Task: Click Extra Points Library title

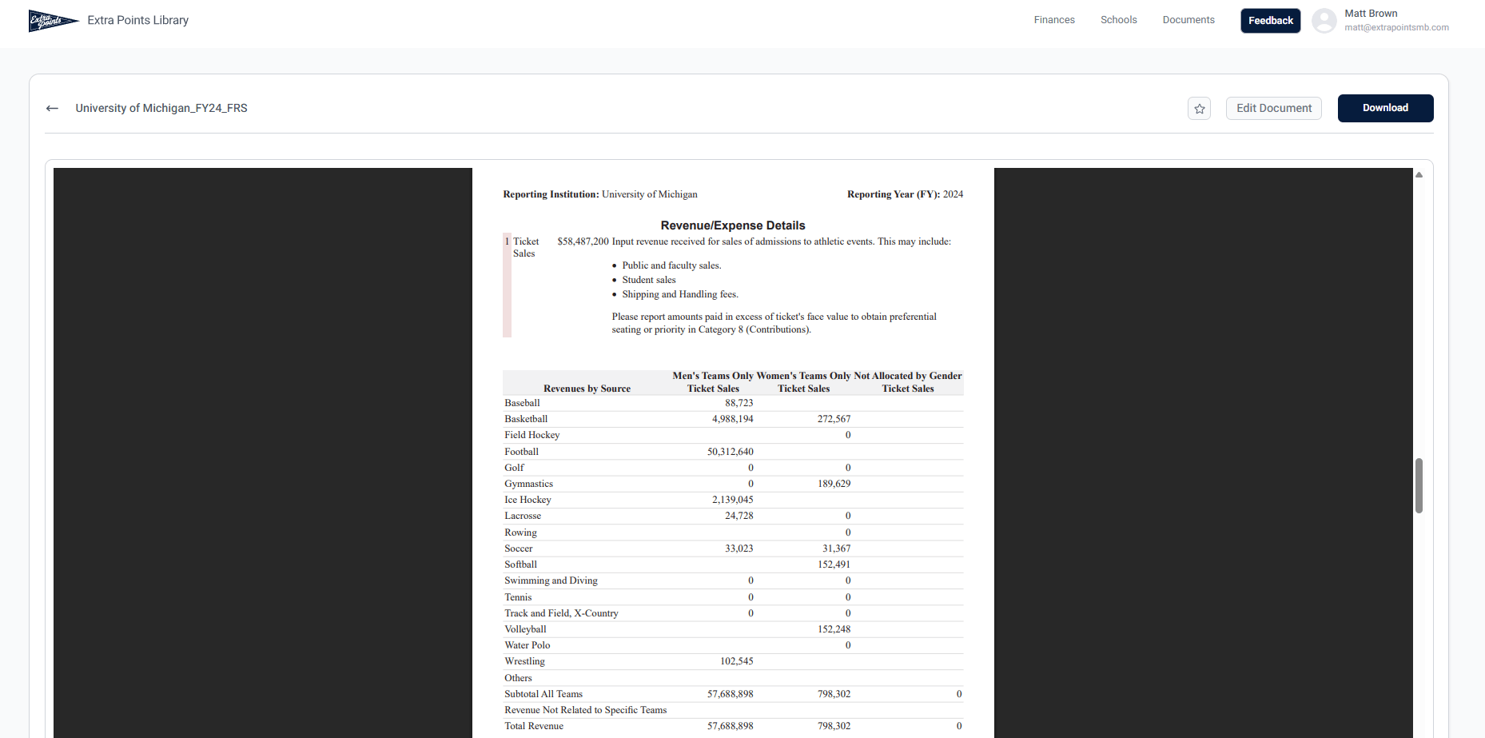Action: tap(138, 21)
